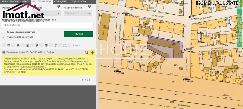The image size is (243, 109).
Task: Click the house buildings filter icon
Action: click(18, 45)
